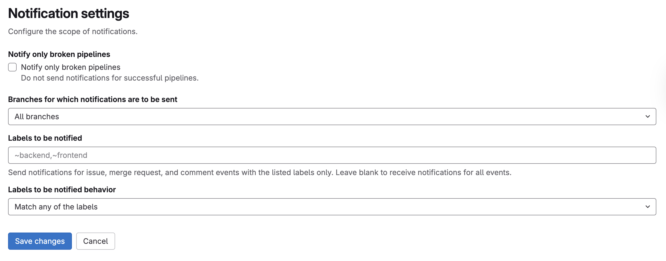Screen dimensions: 666x261
Task: Click the ~backend,~frontend placeholder text
Action: [x=51, y=155]
